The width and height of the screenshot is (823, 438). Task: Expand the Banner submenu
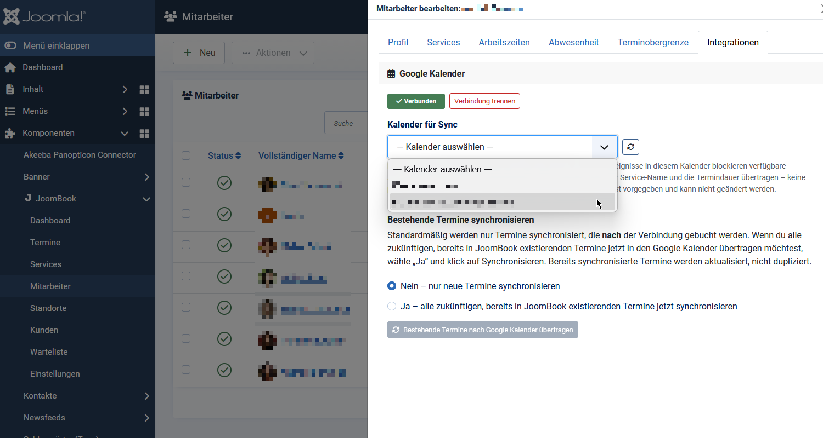(x=146, y=177)
